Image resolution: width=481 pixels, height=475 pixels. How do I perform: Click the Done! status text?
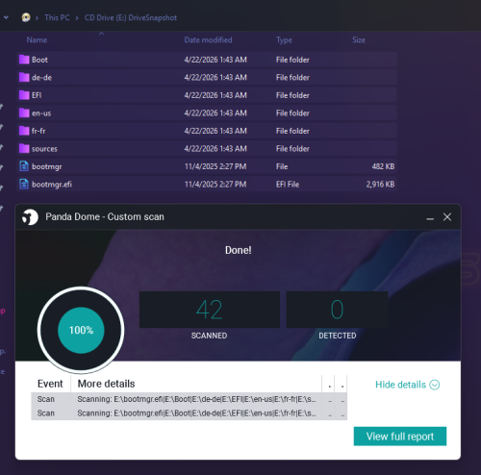(x=239, y=250)
